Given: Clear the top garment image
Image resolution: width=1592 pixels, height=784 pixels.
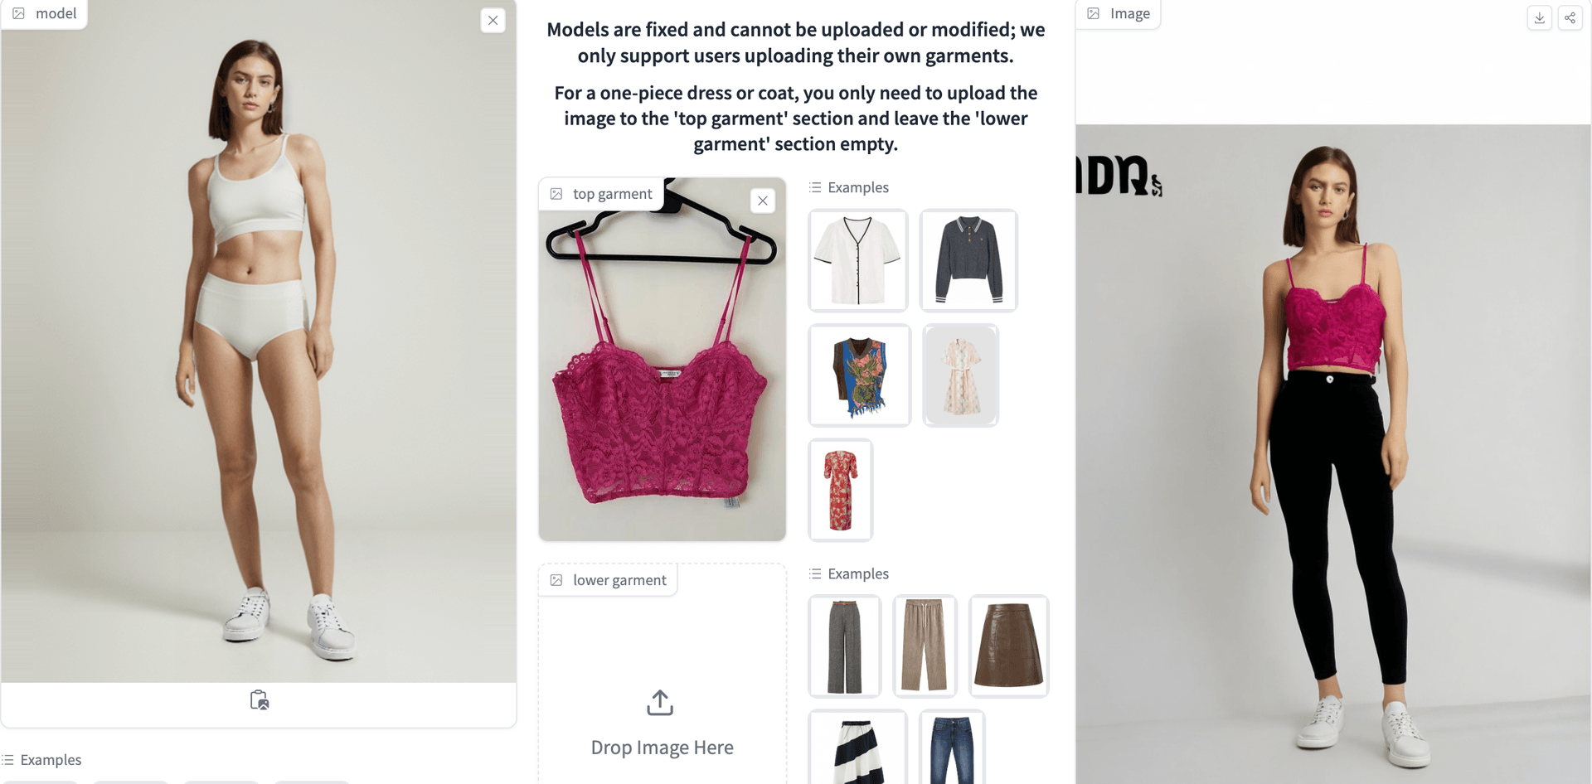Looking at the screenshot, I should click(763, 201).
